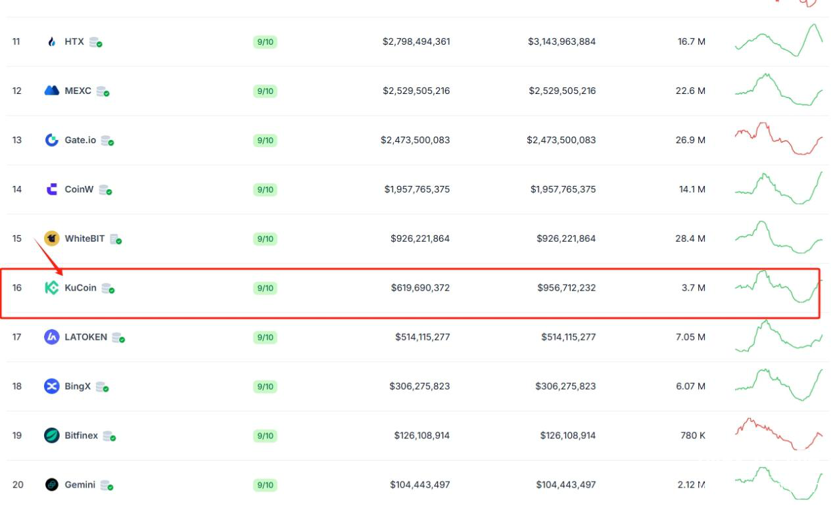This screenshot has height=506, width=833.
Task: Click the BingX exchange logo icon
Action: pos(52,386)
